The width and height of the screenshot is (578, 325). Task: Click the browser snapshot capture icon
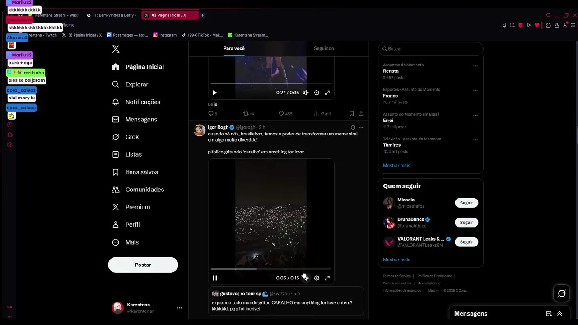pos(512,25)
